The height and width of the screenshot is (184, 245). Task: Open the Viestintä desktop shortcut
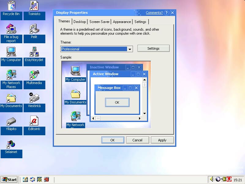(x=34, y=98)
